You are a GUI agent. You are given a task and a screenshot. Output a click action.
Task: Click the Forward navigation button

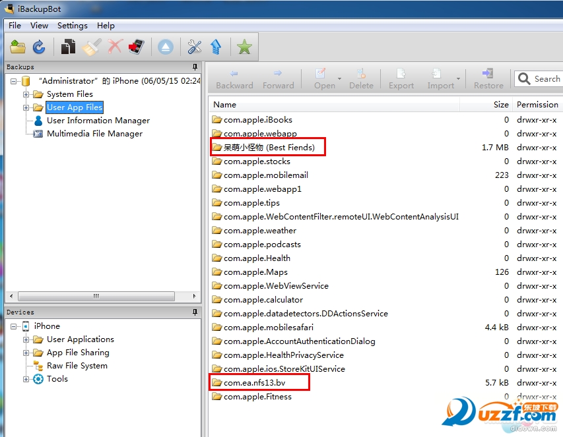pyautogui.click(x=279, y=79)
